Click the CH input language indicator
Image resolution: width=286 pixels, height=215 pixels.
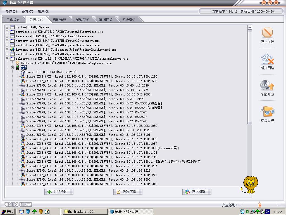click(268, 212)
